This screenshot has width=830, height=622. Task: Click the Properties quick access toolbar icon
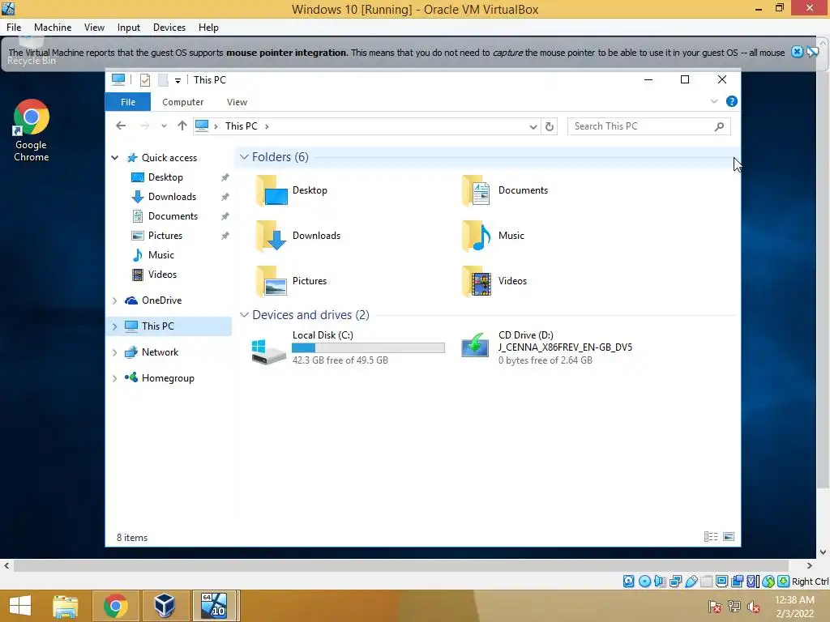(145, 80)
